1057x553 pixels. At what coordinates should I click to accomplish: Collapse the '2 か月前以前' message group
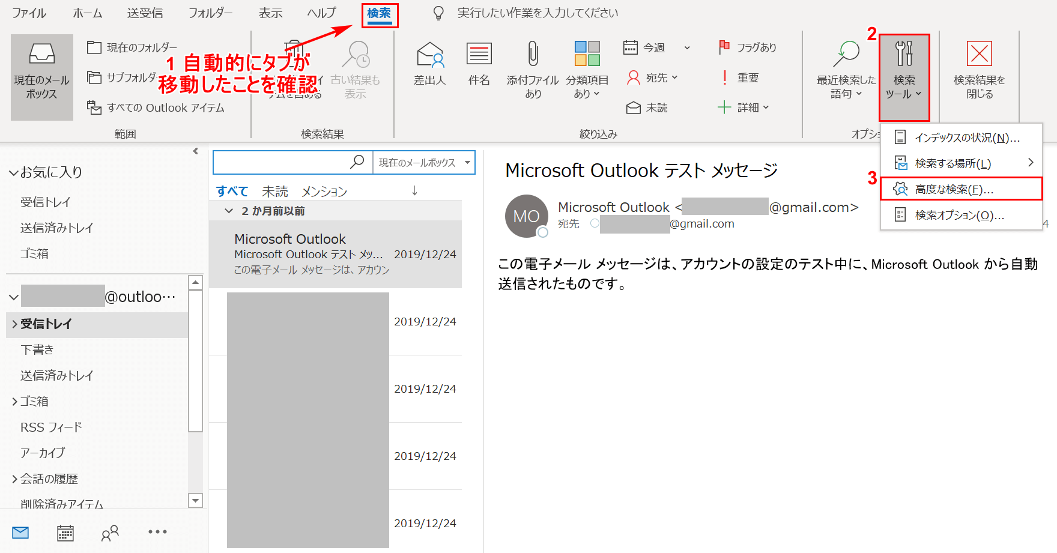[x=229, y=211]
